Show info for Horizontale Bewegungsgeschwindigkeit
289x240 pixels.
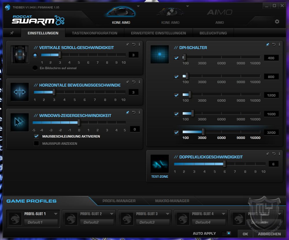pyautogui.click(x=139, y=82)
